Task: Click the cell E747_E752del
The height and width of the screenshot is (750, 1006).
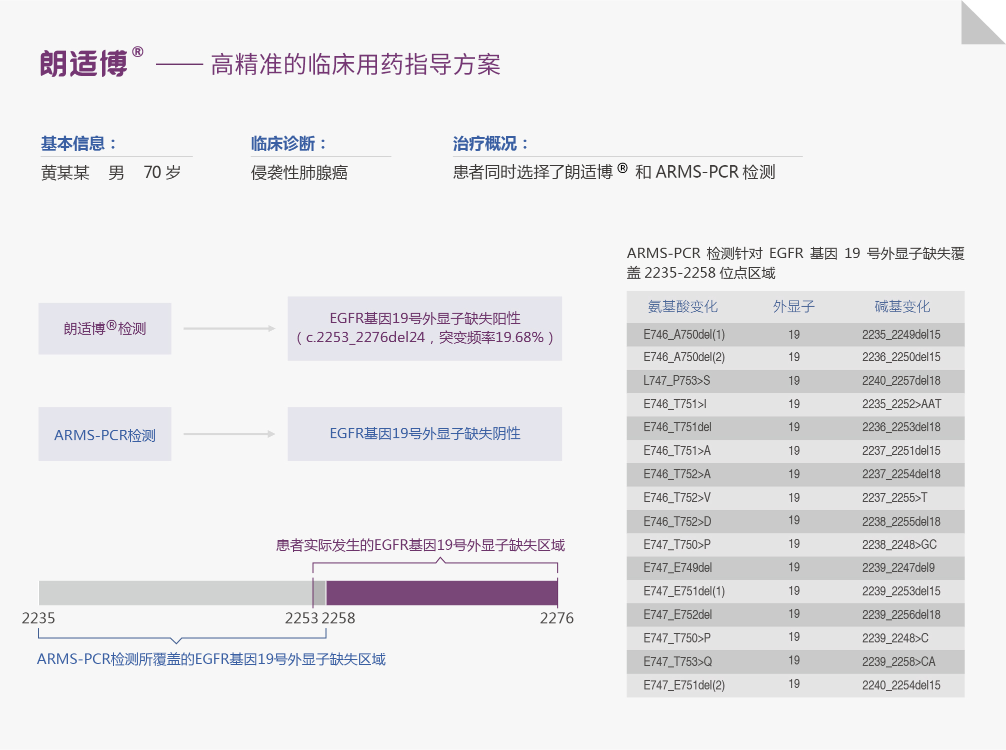Action: coord(677,614)
